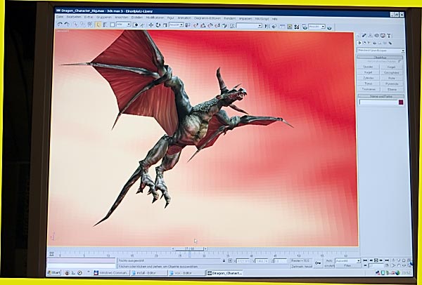Viewport: 422px width, 285px height.
Task: Open the Rendern menu
Action: 229,18
